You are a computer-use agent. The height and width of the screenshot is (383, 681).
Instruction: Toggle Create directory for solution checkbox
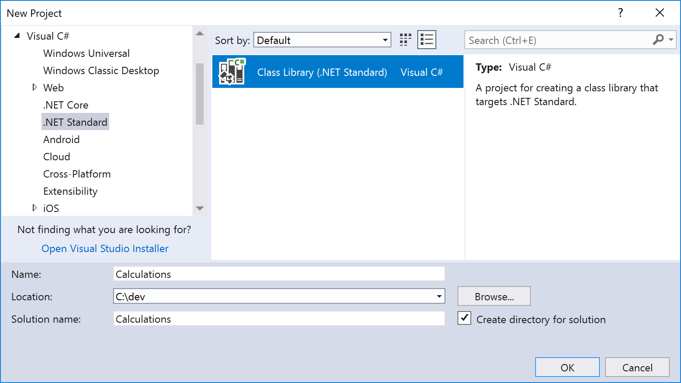point(464,318)
